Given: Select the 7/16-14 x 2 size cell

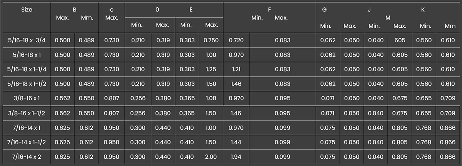Looking at the screenshot, I should (x=27, y=157).
